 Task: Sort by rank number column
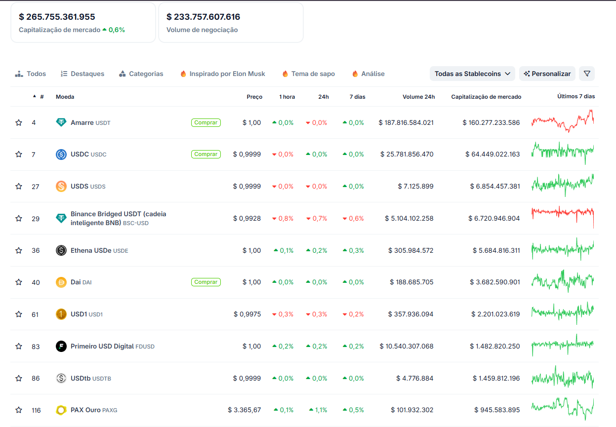39,97
